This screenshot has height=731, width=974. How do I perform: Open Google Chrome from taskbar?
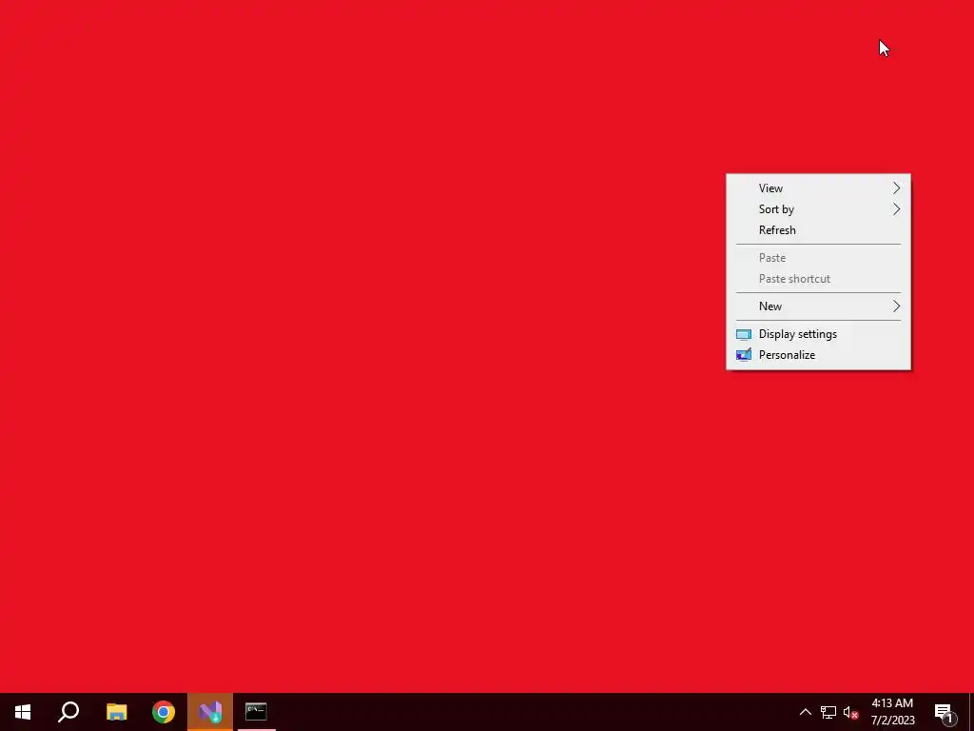point(164,712)
